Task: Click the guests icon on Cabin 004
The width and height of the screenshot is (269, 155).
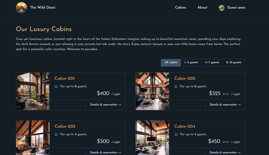Action: coord(176,134)
